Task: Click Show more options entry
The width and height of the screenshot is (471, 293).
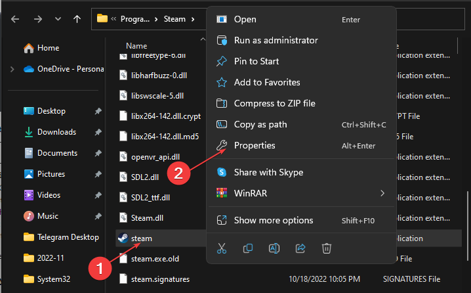Action: pyautogui.click(x=273, y=220)
